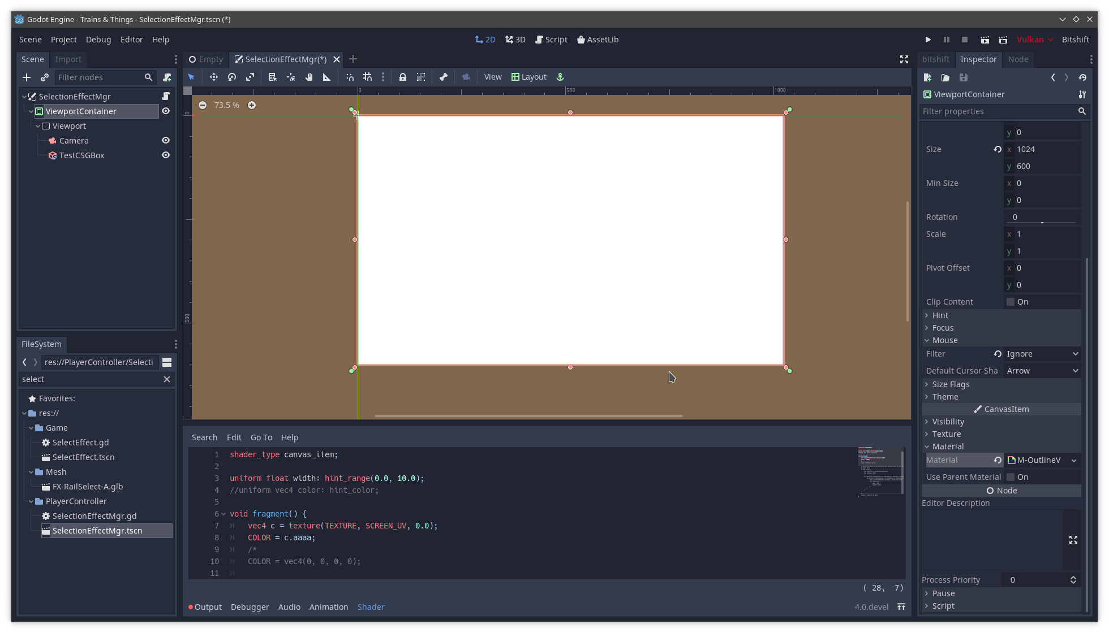Image resolution: width=1109 pixels, height=633 pixels.
Task: Select the Move mode tool
Action: point(213,77)
